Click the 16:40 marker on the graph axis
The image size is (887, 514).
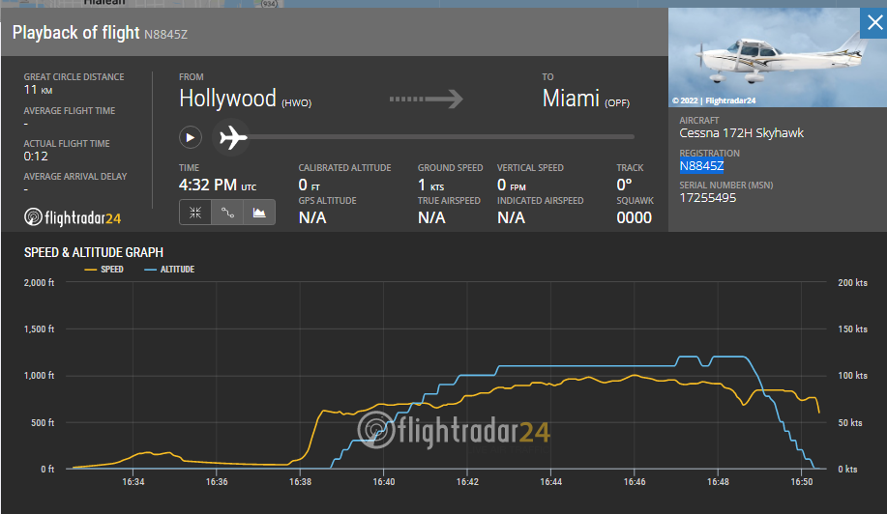click(x=384, y=482)
